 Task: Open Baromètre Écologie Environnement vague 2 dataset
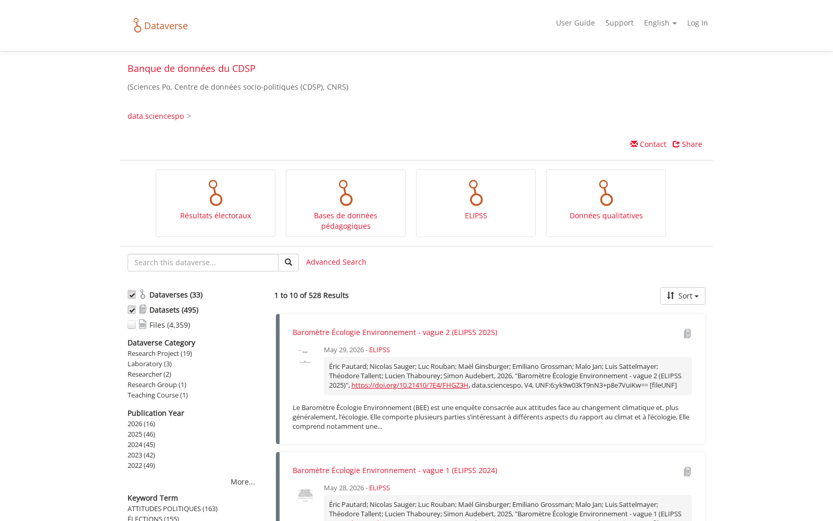point(395,332)
